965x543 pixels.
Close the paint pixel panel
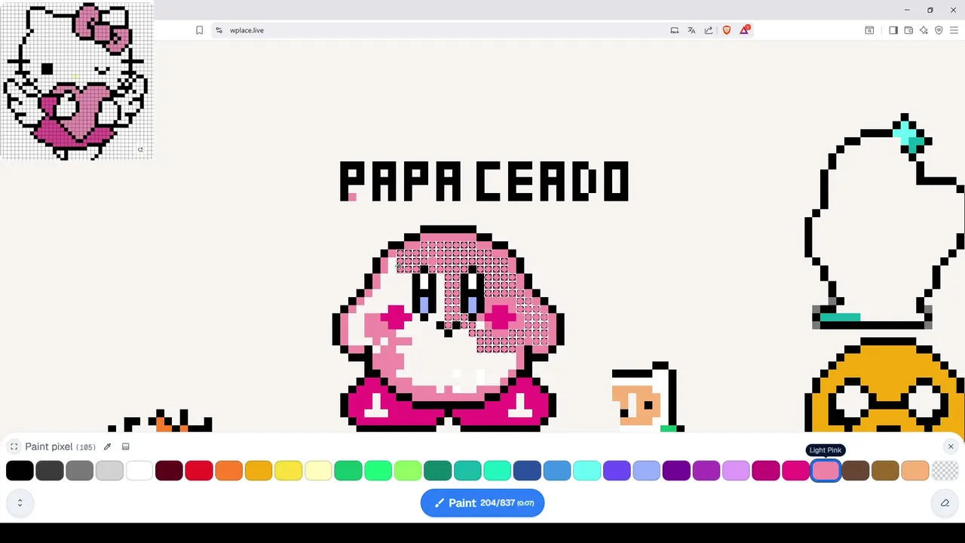[x=951, y=446]
